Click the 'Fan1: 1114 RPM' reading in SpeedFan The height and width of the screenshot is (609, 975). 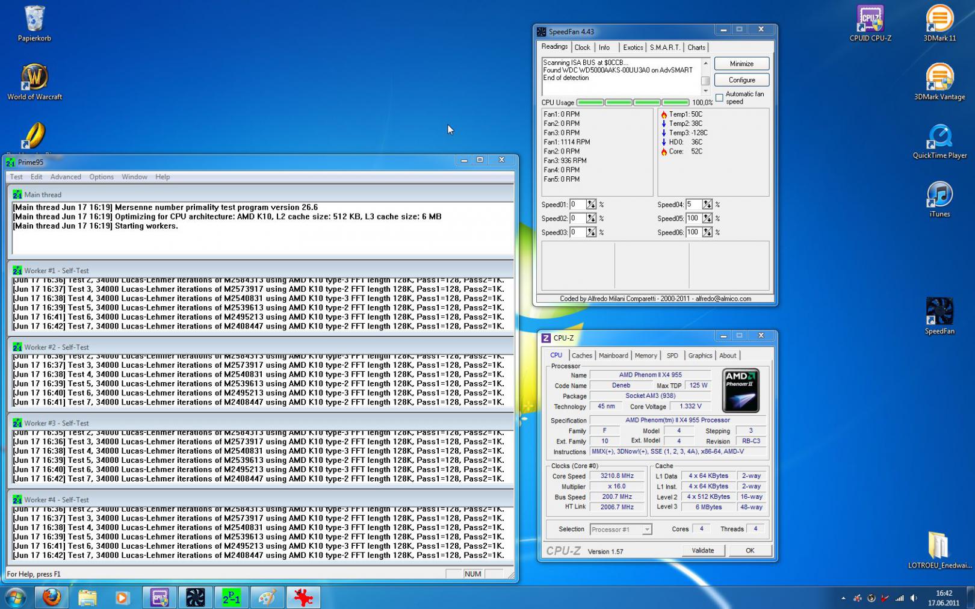566,143
